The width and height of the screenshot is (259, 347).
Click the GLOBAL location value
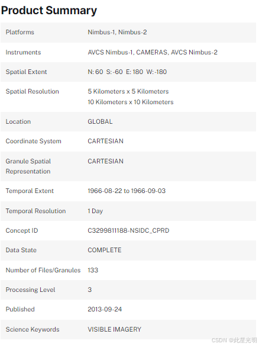point(100,121)
